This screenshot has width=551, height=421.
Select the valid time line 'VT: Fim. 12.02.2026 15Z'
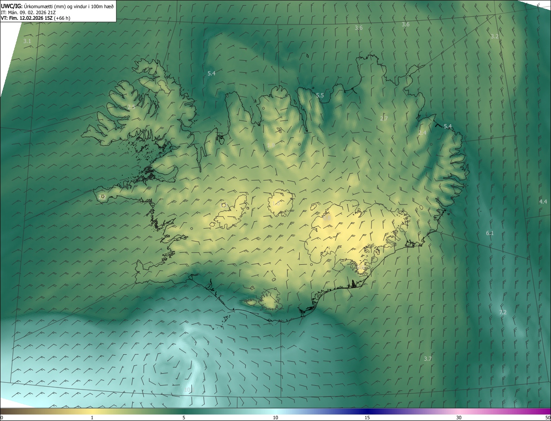(27, 18)
